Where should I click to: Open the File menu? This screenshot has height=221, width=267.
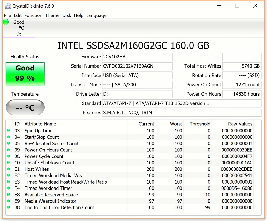point(8,15)
